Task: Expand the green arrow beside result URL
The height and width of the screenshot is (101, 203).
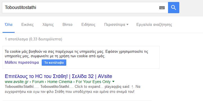Action: (113, 81)
